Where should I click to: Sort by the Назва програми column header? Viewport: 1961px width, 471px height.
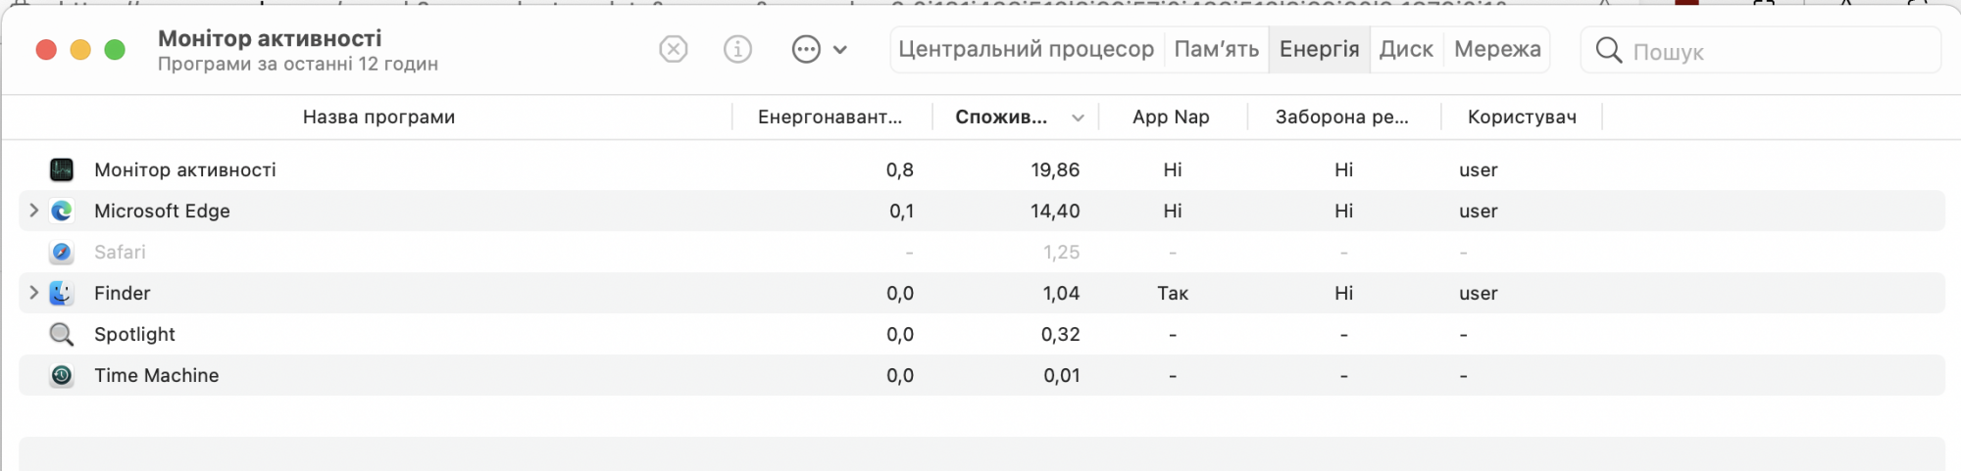[x=378, y=117]
